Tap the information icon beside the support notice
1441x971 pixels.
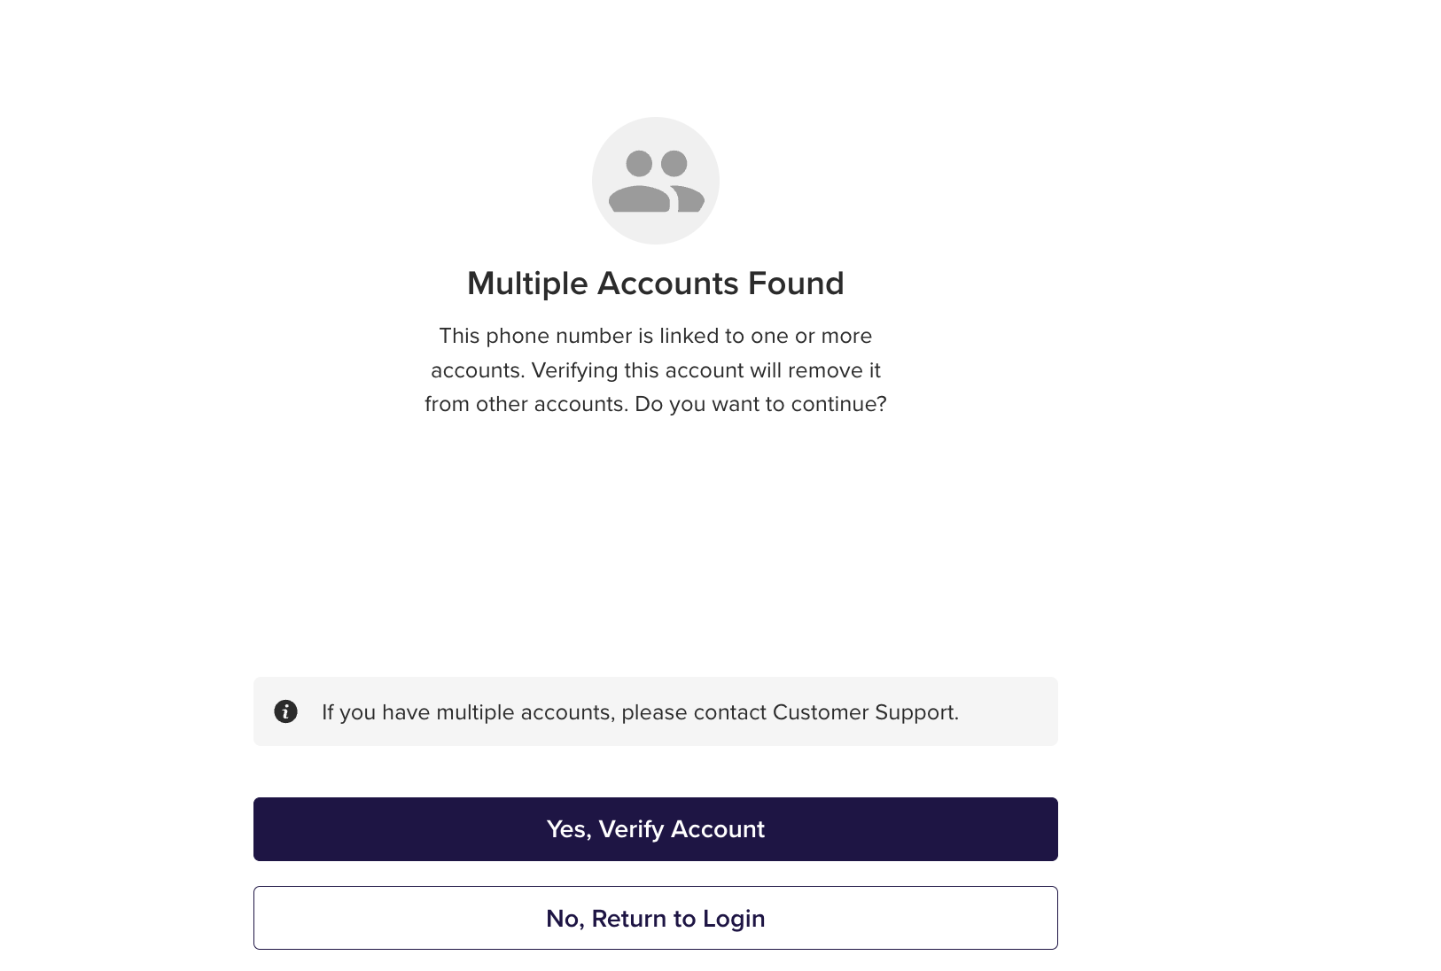[x=285, y=711]
